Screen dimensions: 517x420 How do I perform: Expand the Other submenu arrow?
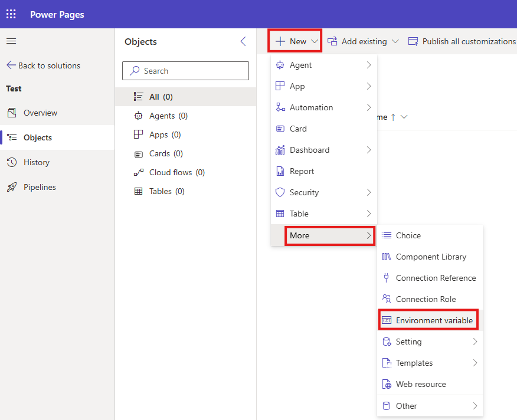point(475,405)
